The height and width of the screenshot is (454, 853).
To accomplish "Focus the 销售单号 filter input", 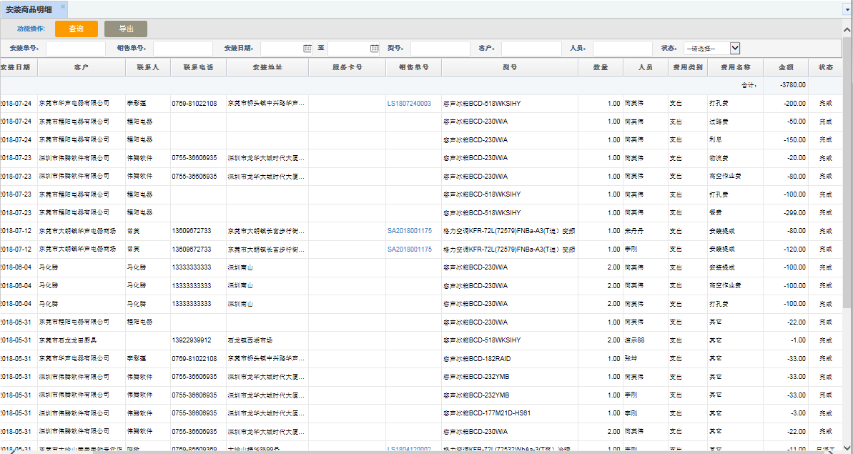I will click(x=183, y=49).
